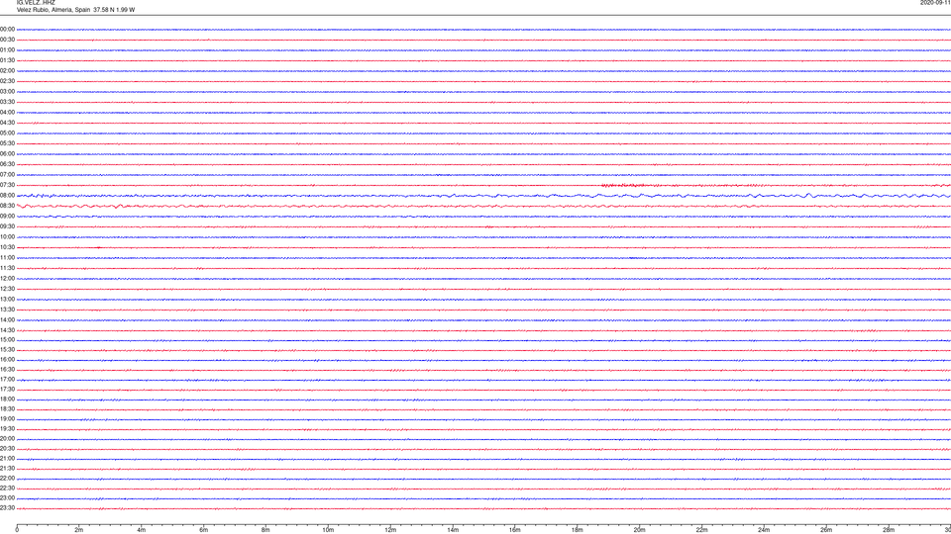Select the 08:30 time label
951x534 pixels.
(7, 206)
